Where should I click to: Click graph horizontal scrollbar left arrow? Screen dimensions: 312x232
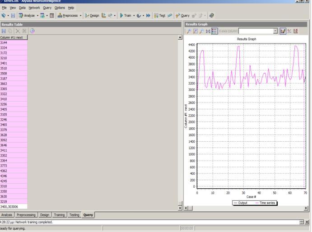coord(186,208)
